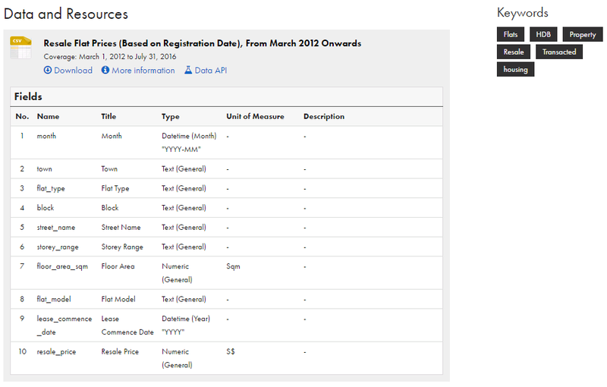Select the Transacted keyword tag
607x387 pixels.
pyautogui.click(x=559, y=52)
